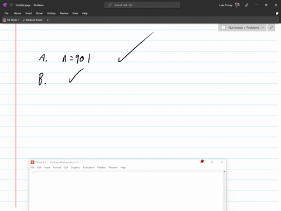The image size is (281, 211).
Task: Open the Mathematica Format menu
Action: (57, 168)
